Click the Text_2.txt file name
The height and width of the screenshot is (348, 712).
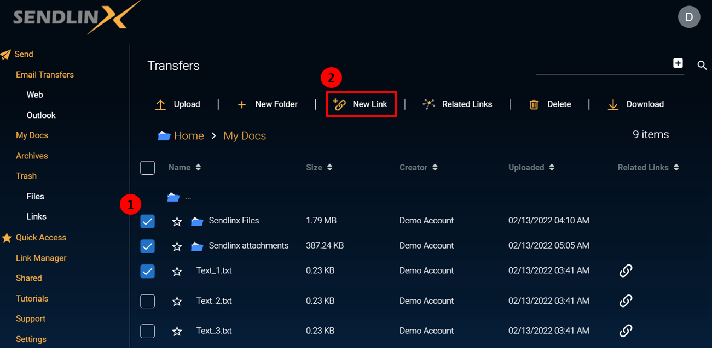[x=214, y=300]
